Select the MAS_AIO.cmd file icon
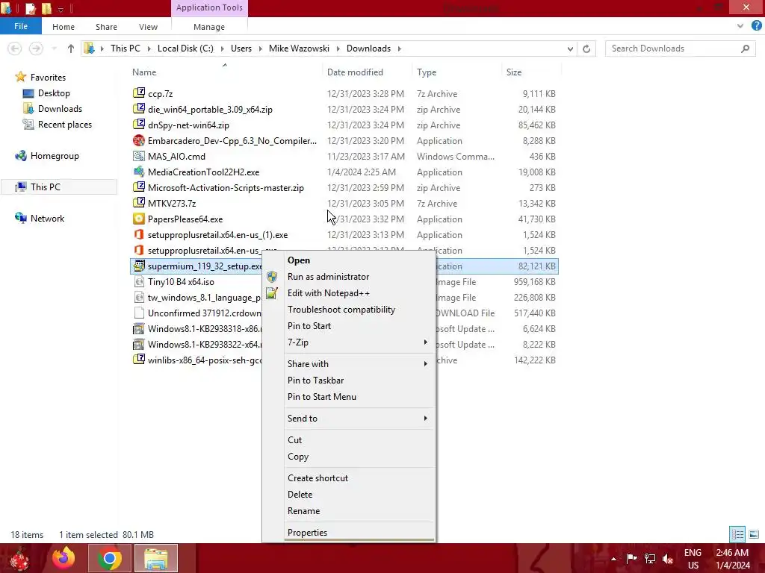Viewport: 765px width, 573px height. pyautogui.click(x=139, y=156)
